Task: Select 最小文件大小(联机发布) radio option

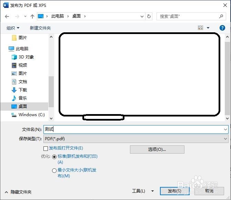Action: (x=54, y=170)
